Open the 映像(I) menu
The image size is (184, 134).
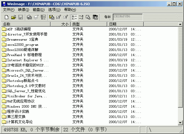pyautogui.click(x=23, y=10)
